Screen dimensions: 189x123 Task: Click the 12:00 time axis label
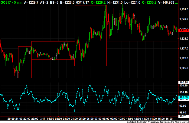pos(137,119)
